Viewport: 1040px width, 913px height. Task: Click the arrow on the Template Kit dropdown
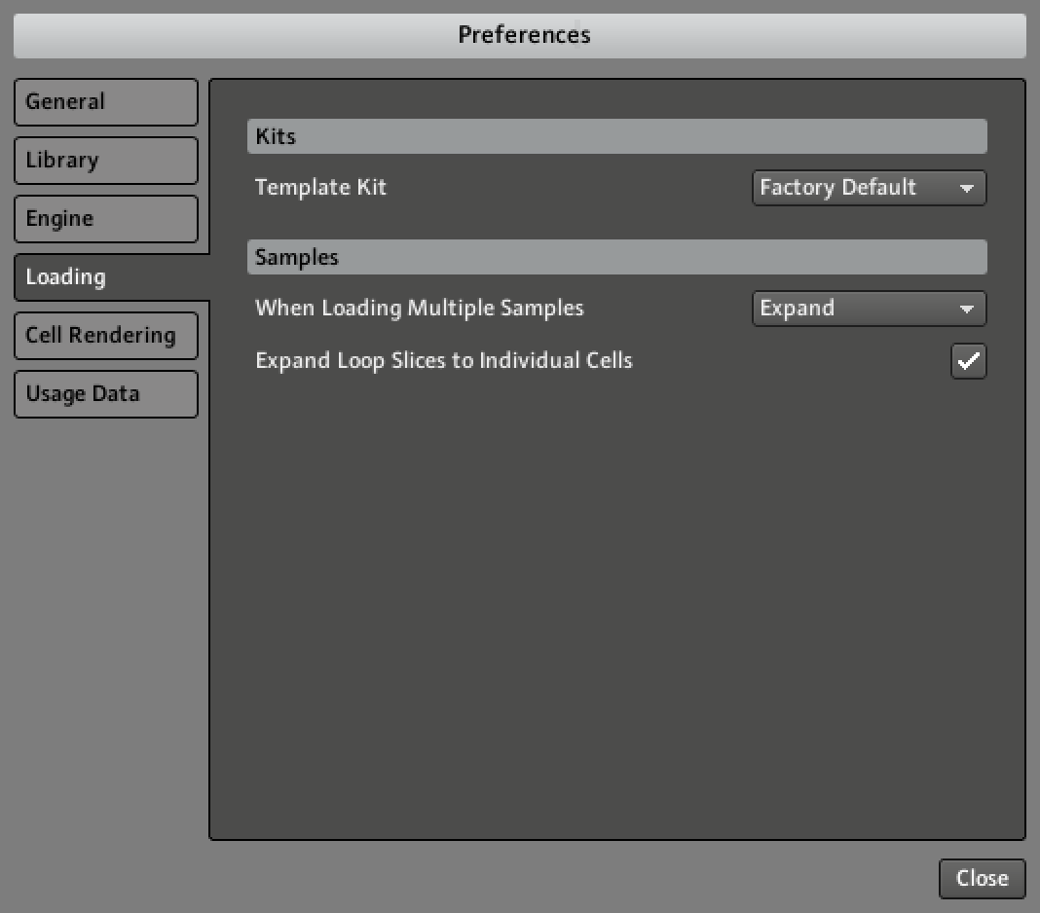(x=966, y=189)
